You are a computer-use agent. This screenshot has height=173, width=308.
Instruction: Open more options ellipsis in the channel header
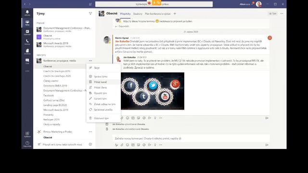pos(282,13)
